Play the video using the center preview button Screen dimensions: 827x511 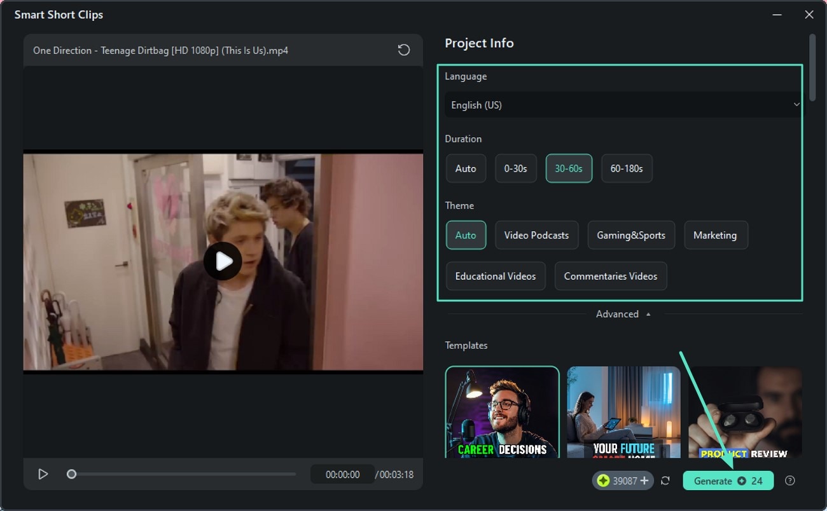[223, 261]
